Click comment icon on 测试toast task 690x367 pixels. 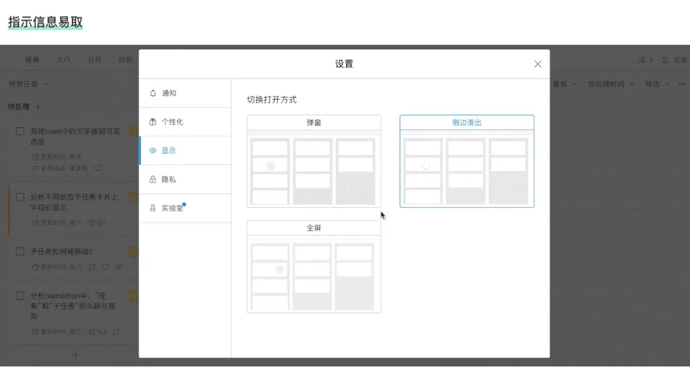[x=98, y=168]
